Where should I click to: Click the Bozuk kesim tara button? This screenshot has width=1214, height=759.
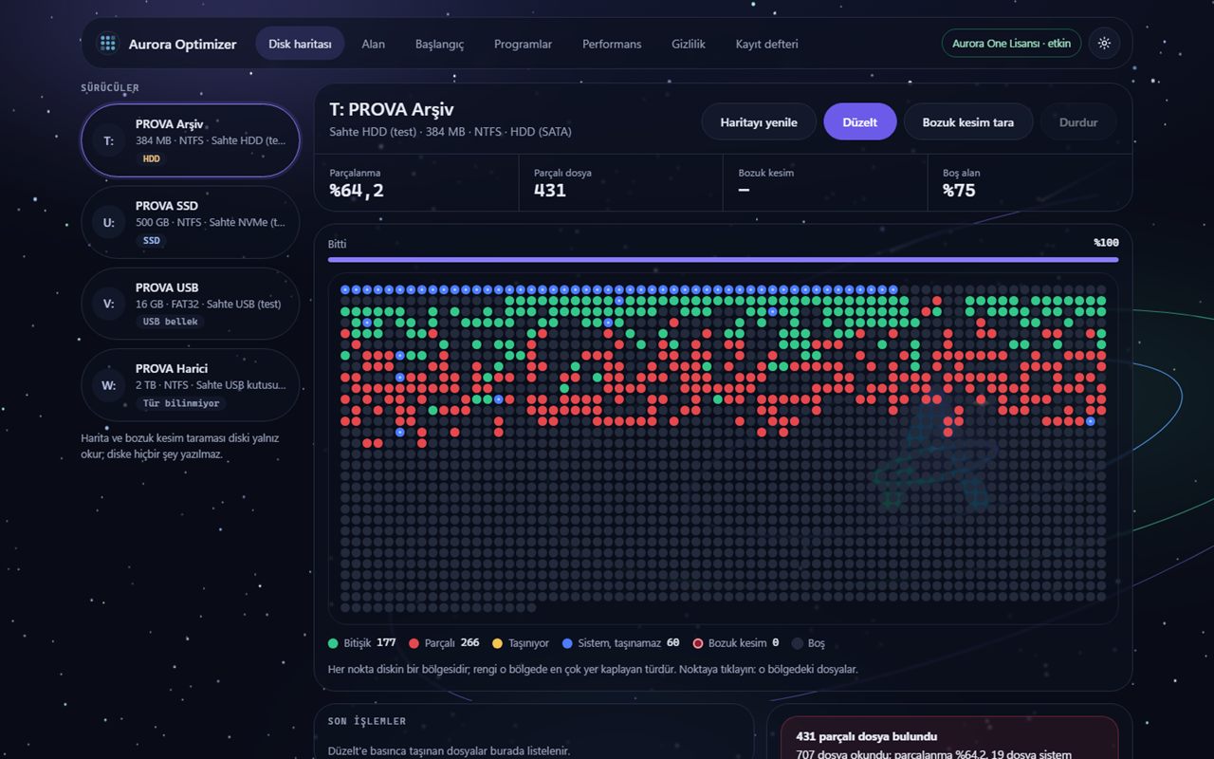pos(968,122)
